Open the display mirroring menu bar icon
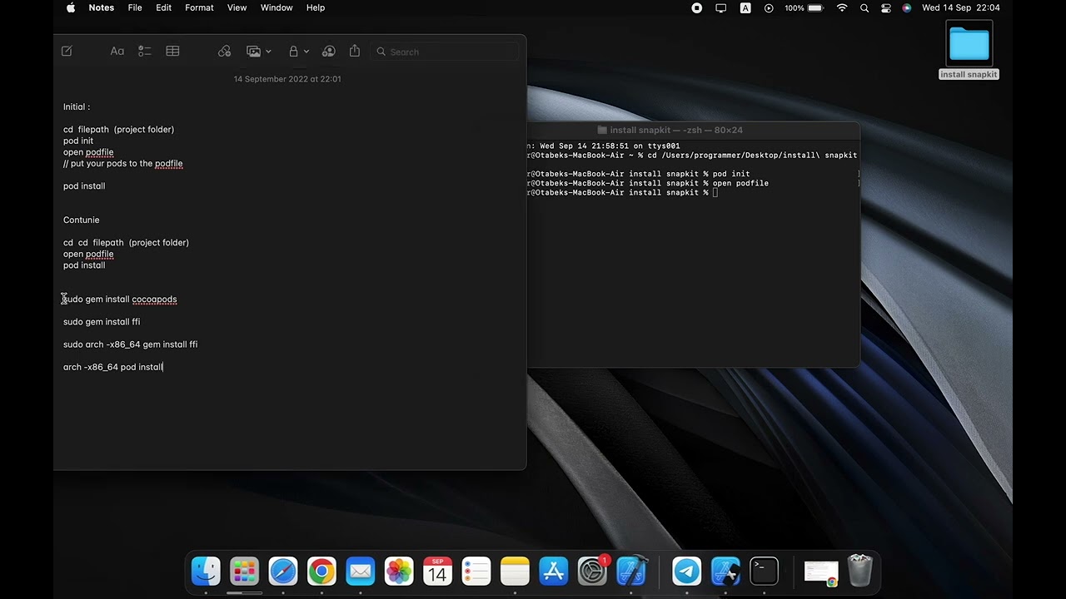The image size is (1066, 599). point(721,7)
